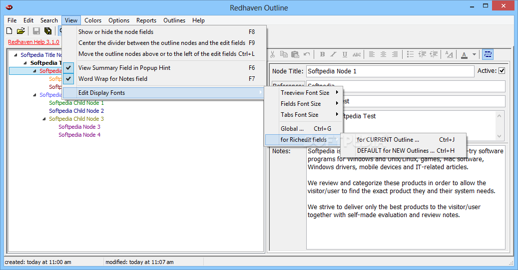518x270 pixels.
Task: Click the font color A icon
Action: coord(464,54)
